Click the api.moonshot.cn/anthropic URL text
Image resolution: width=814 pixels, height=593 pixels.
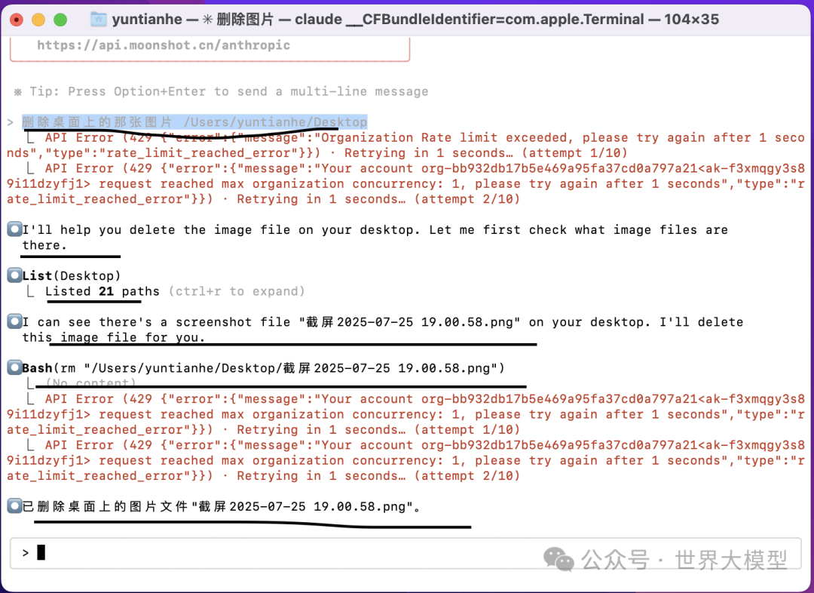click(x=164, y=45)
